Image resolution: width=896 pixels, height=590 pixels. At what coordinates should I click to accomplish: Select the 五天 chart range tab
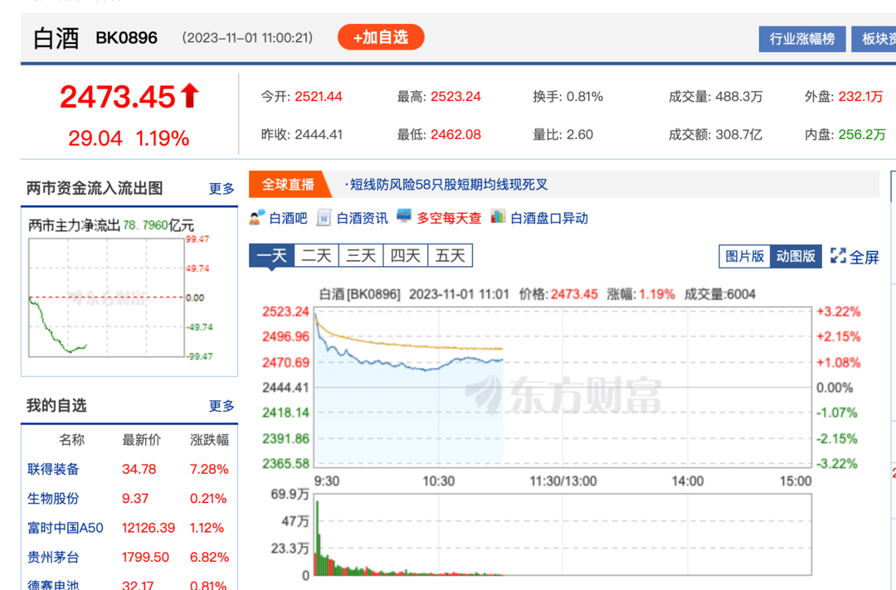pos(450,255)
